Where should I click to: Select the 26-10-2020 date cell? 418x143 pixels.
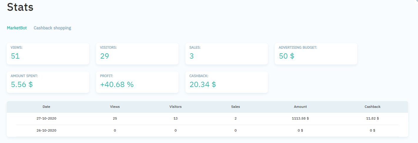pyautogui.click(x=46, y=130)
